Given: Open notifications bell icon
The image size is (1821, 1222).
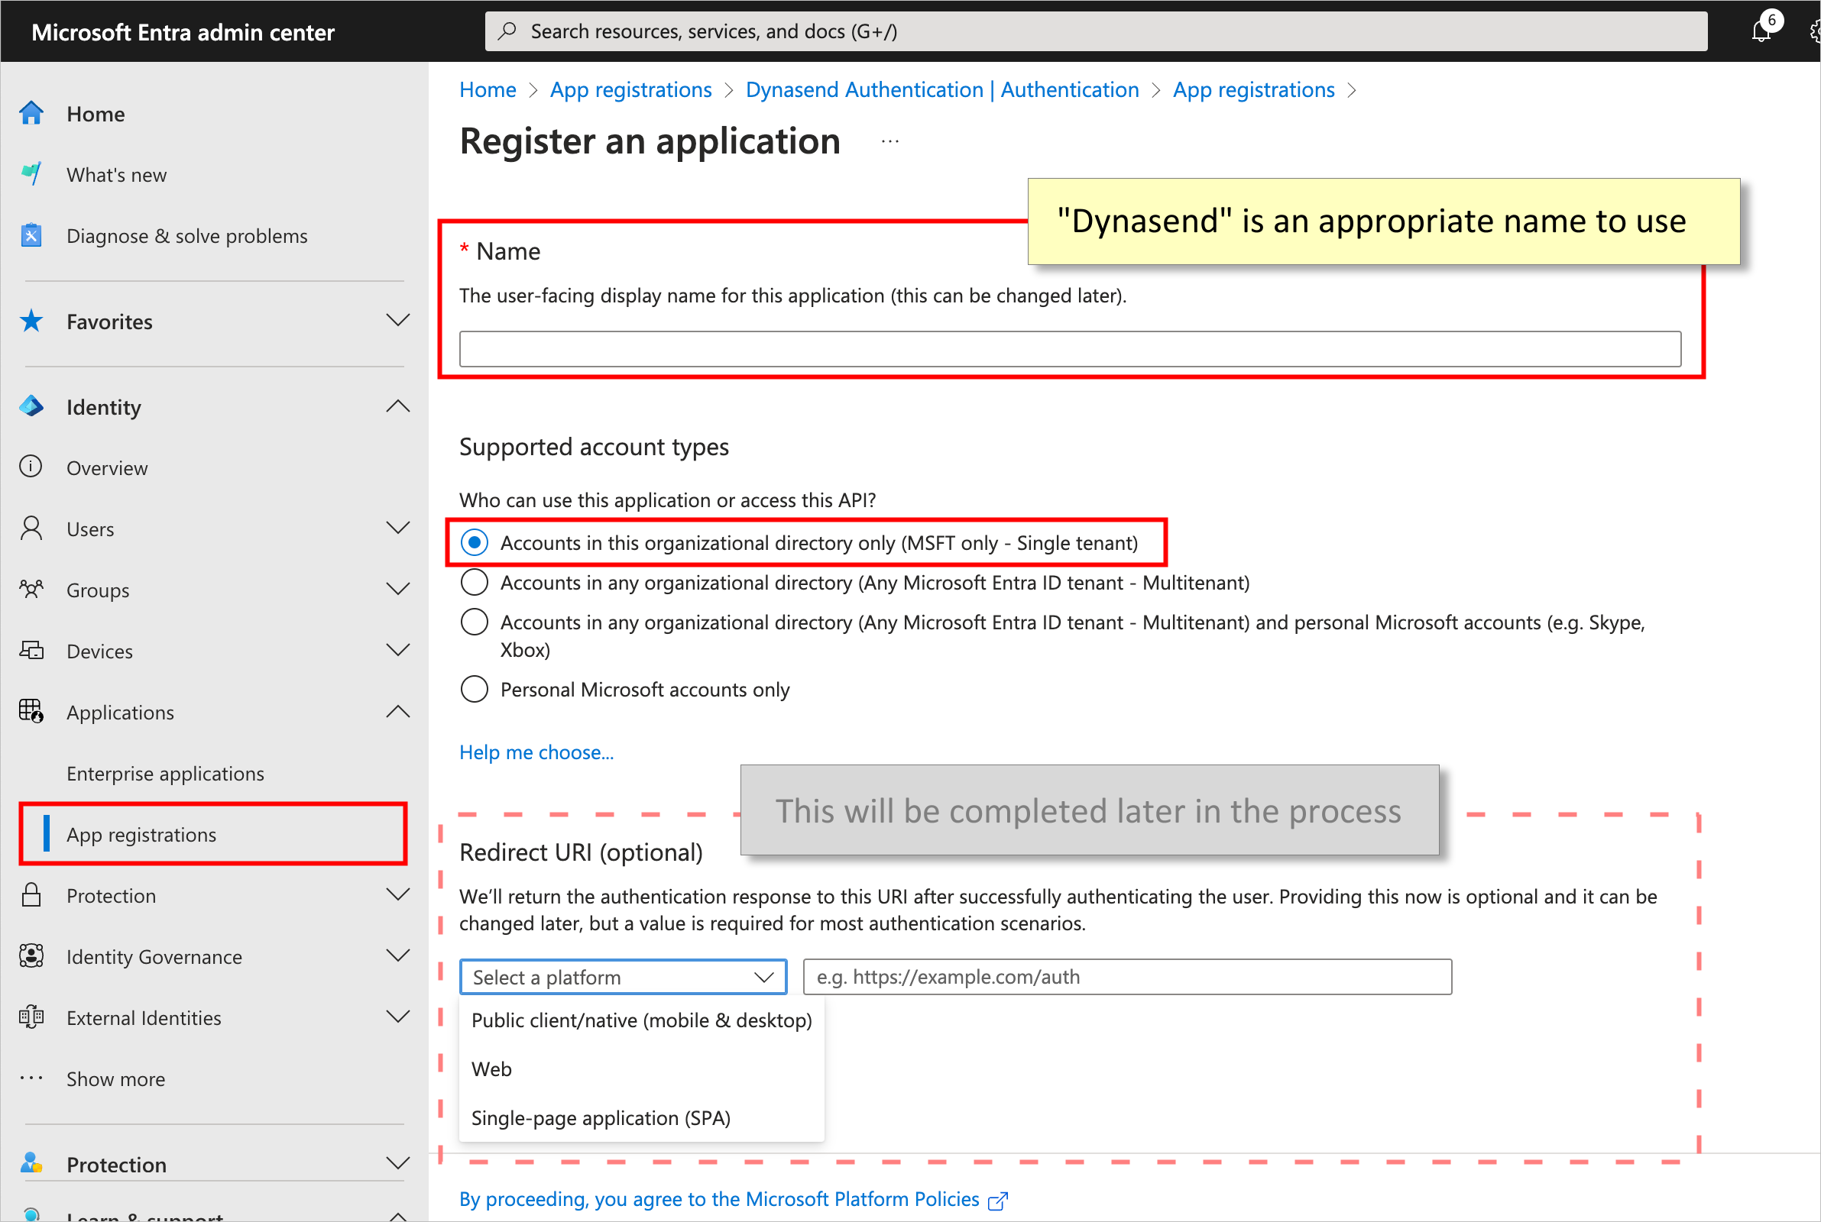Looking at the screenshot, I should pyautogui.click(x=1760, y=31).
